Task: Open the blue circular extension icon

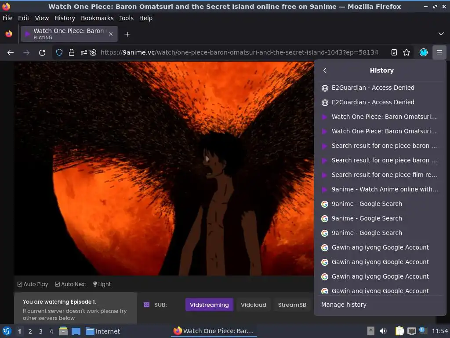Action: click(x=424, y=52)
